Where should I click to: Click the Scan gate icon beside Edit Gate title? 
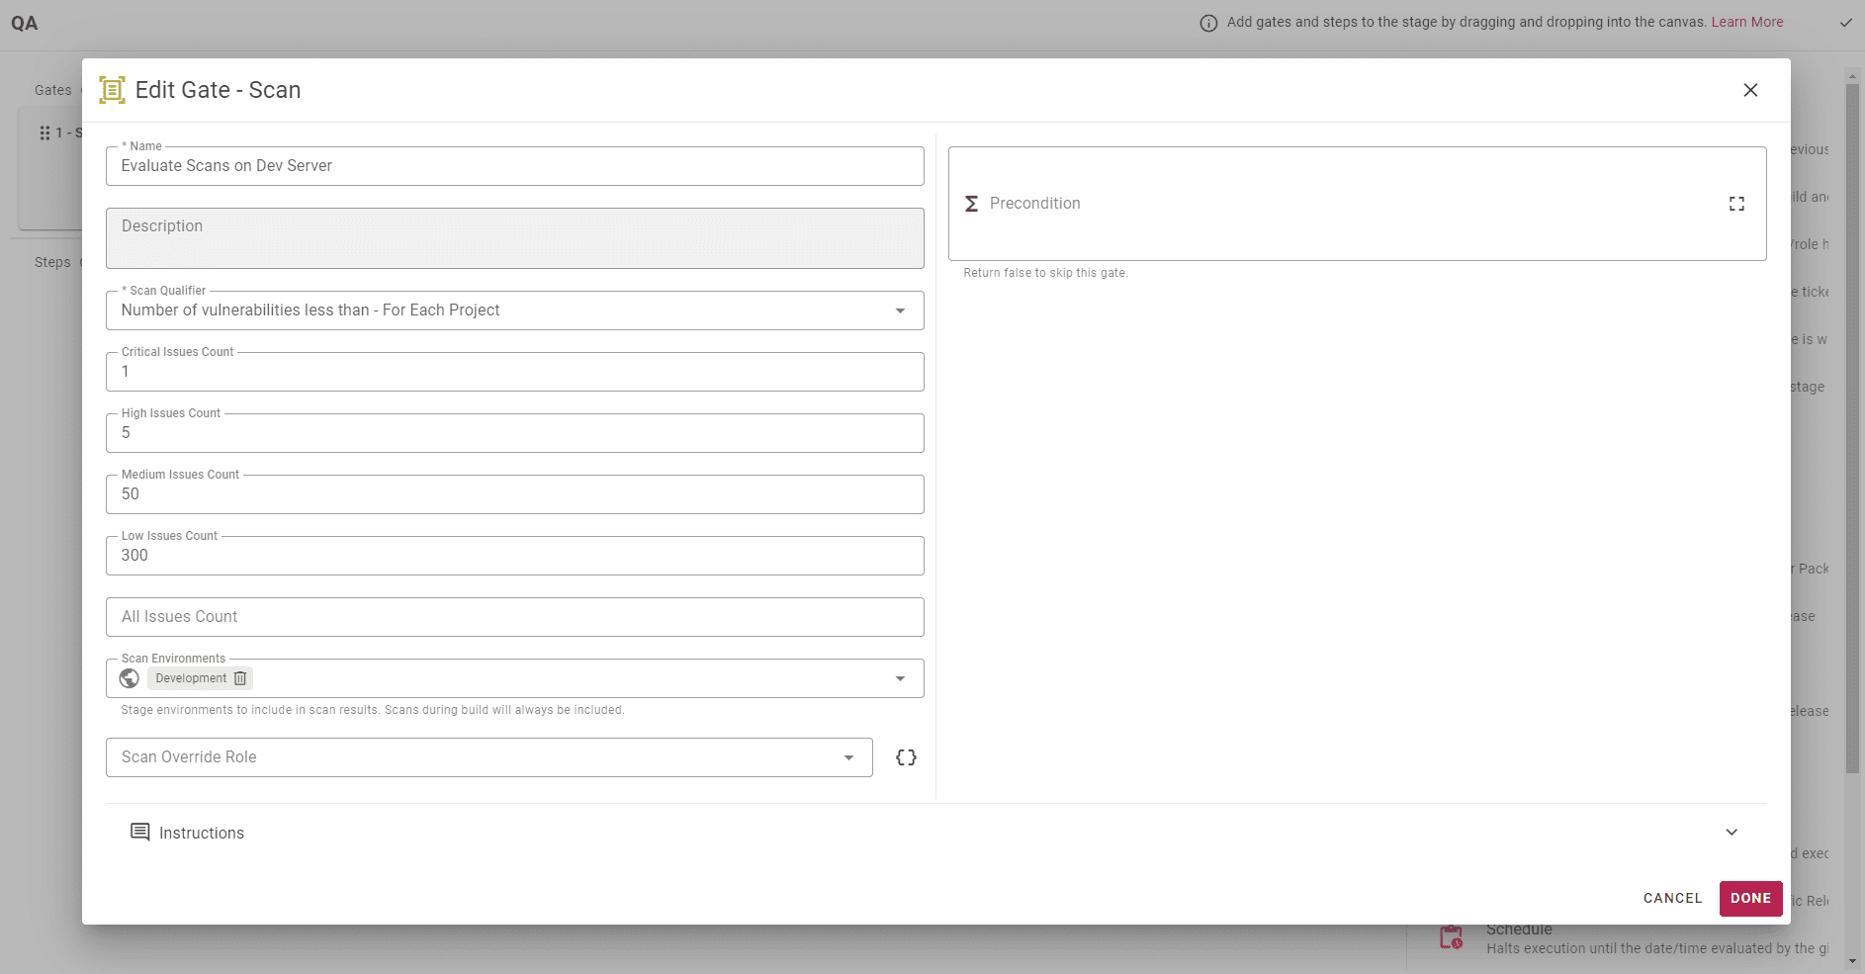[112, 90]
